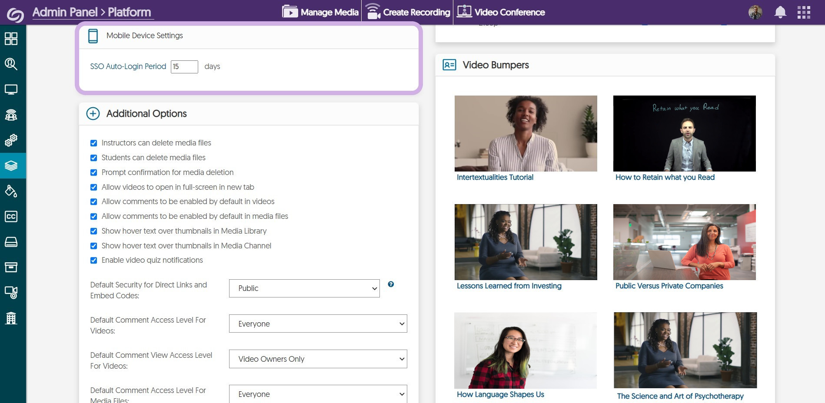Image resolution: width=825 pixels, height=403 pixels.
Task: Open user profile avatar in header
Action: pyautogui.click(x=755, y=12)
